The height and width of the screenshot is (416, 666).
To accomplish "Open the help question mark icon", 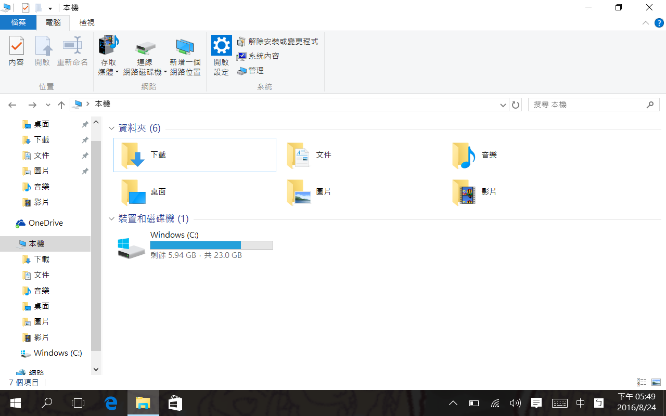I will pos(659,23).
